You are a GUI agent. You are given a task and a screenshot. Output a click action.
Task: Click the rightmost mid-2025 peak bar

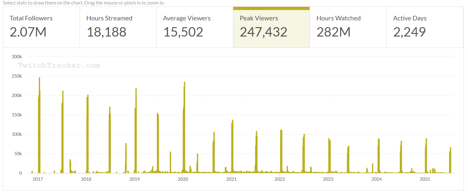point(450,160)
